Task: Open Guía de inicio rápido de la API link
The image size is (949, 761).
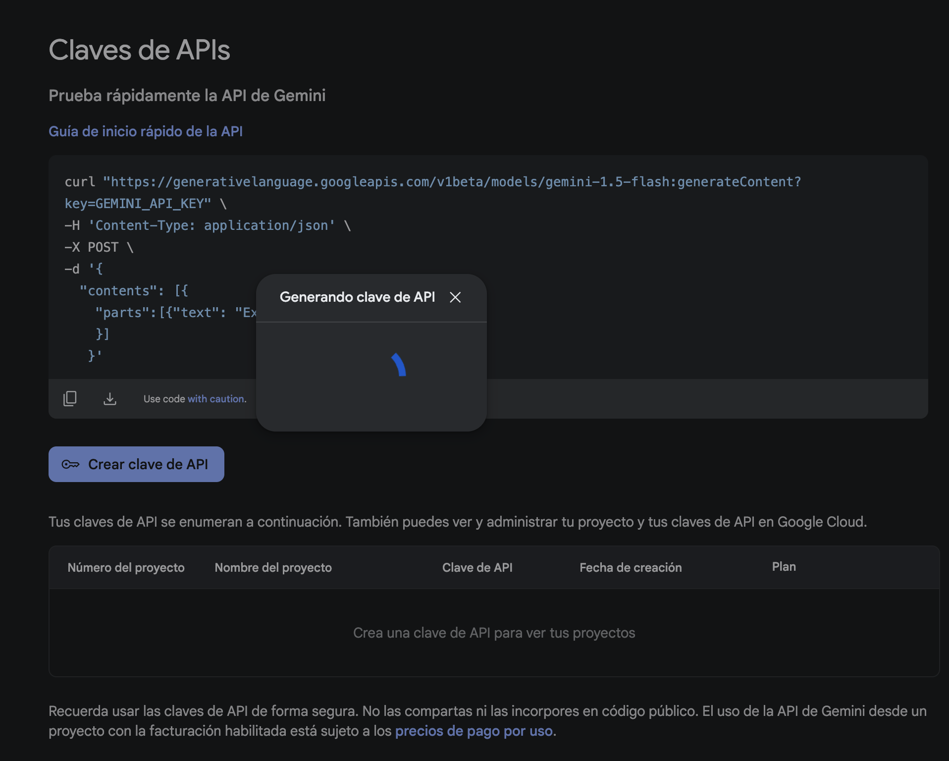Action: (x=146, y=131)
